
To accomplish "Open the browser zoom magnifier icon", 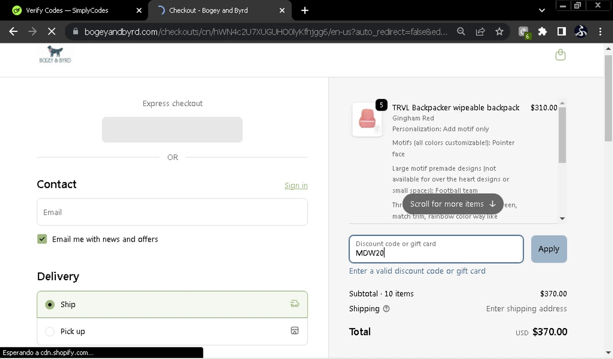I will (x=461, y=31).
